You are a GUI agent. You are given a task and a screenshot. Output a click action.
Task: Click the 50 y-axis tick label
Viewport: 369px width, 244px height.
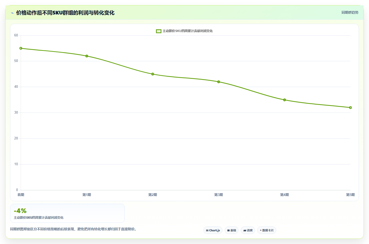coord(16,61)
